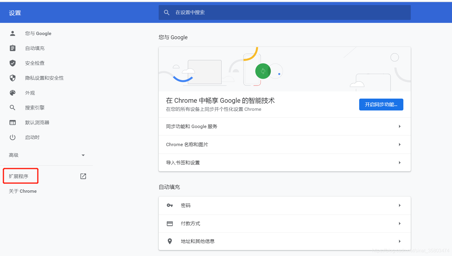Click the credit card icon for 付款方式

point(170,224)
